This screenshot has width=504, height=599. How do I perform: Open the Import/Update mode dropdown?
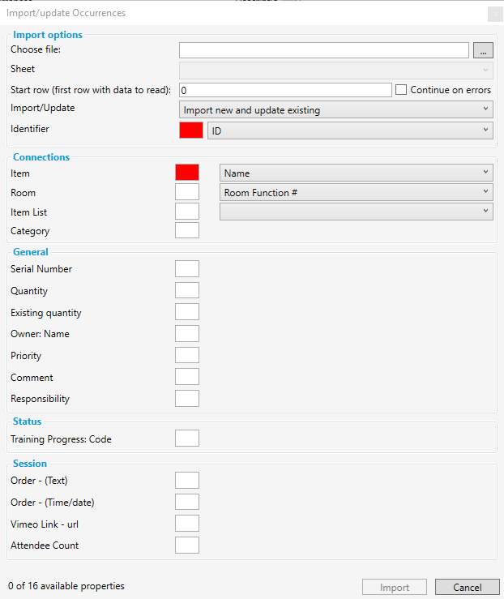tap(335, 109)
